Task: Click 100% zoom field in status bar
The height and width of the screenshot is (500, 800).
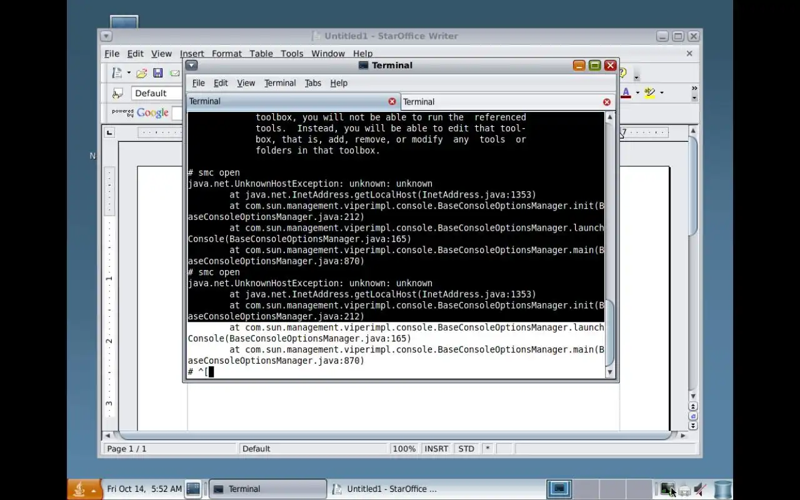Action: pos(404,449)
